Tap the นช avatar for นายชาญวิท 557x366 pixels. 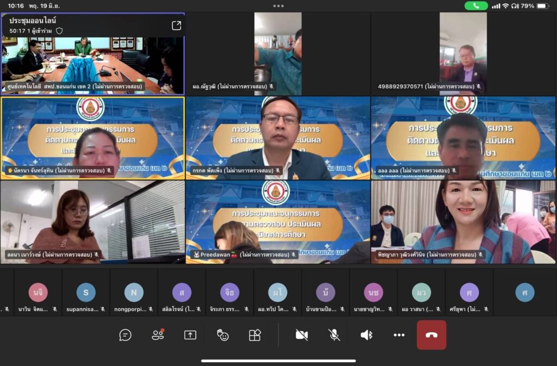click(374, 293)
